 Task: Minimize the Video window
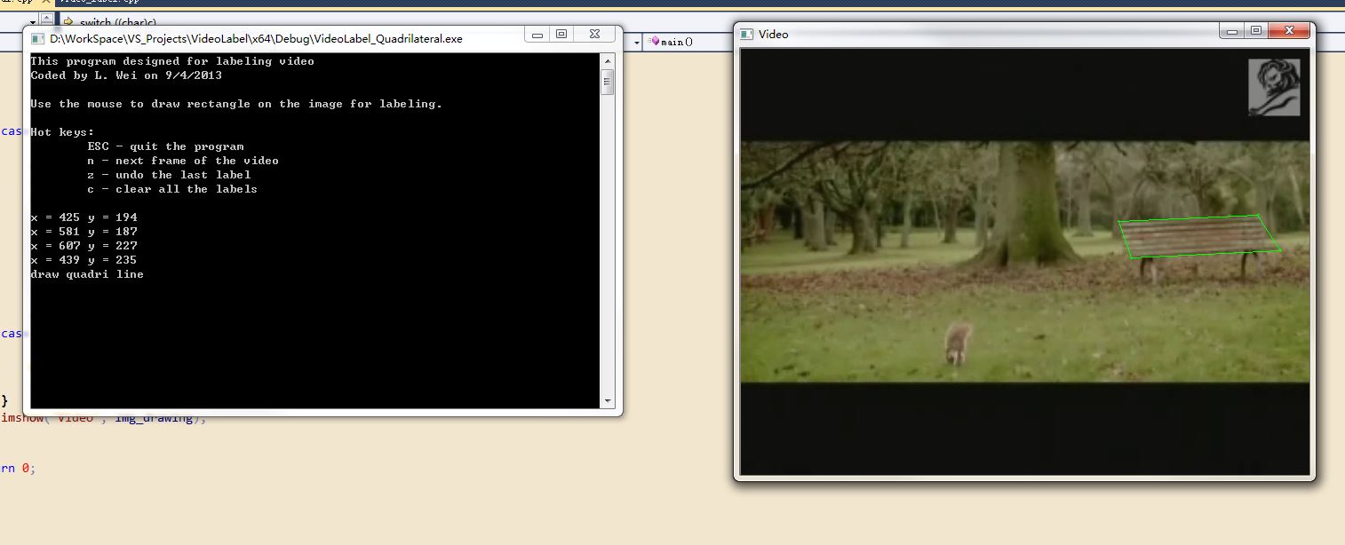point(1232,31)
